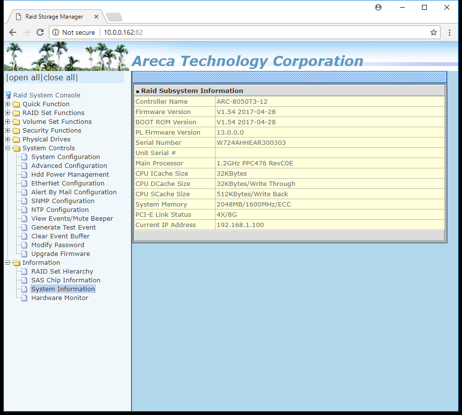The image size is (462, 415).
Task: Click the Physical Drives folder icon
Action: pos(17,139)
